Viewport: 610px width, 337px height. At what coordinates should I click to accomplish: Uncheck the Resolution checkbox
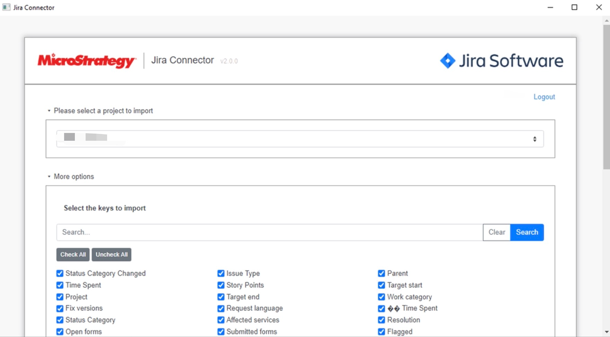382,320
